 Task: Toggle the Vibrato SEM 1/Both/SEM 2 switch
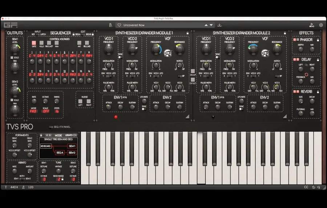(x=22, y=179)
